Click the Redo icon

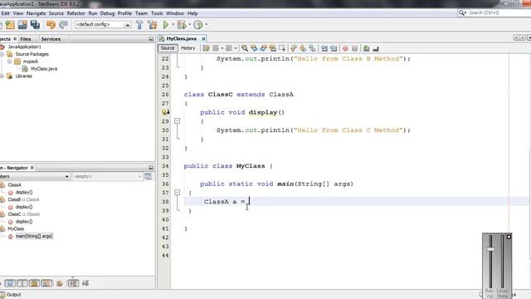tap(63, 25)
